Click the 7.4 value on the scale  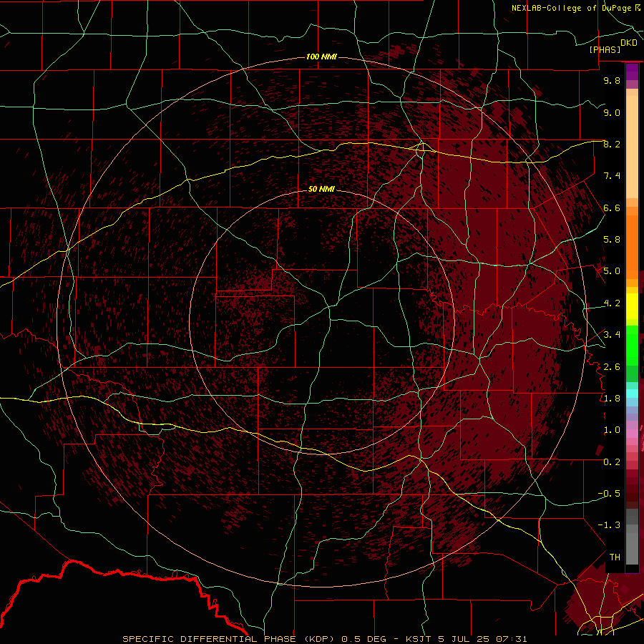[x=612, y=176]
